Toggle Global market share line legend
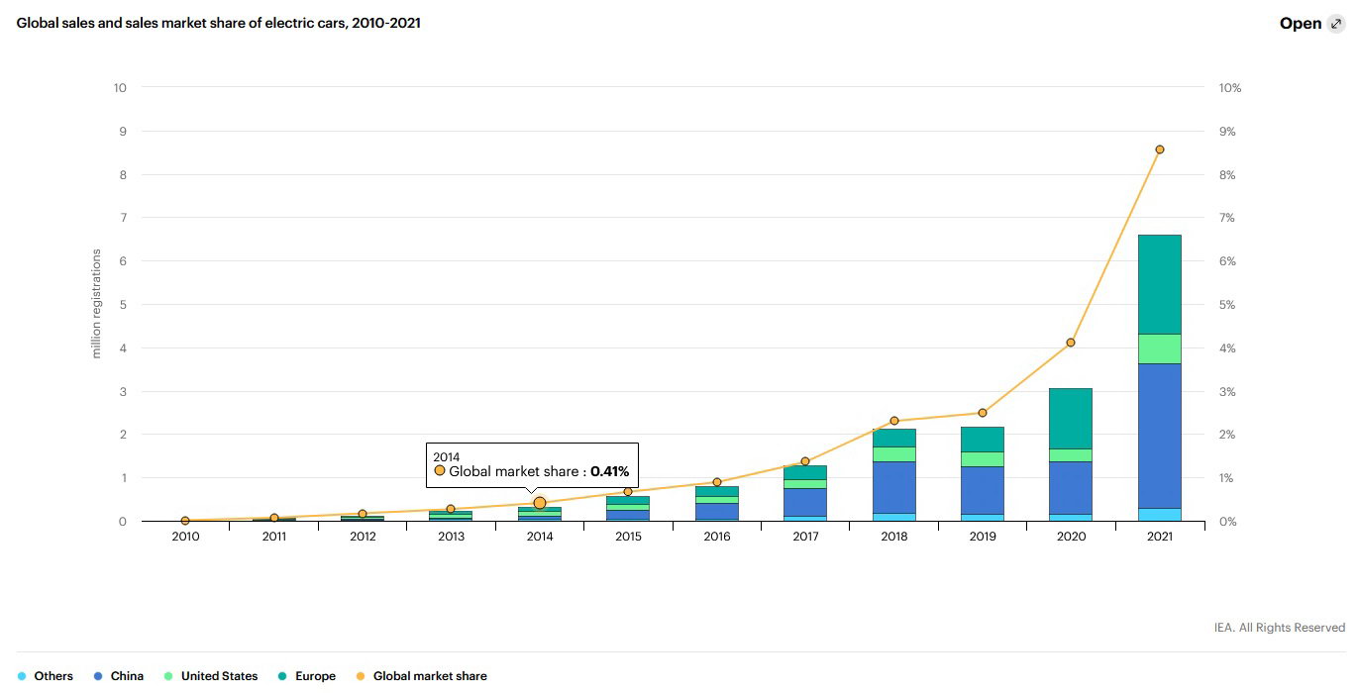This screenshot has height=693, width=1358. pyautogui.click(x=429, y=676)
